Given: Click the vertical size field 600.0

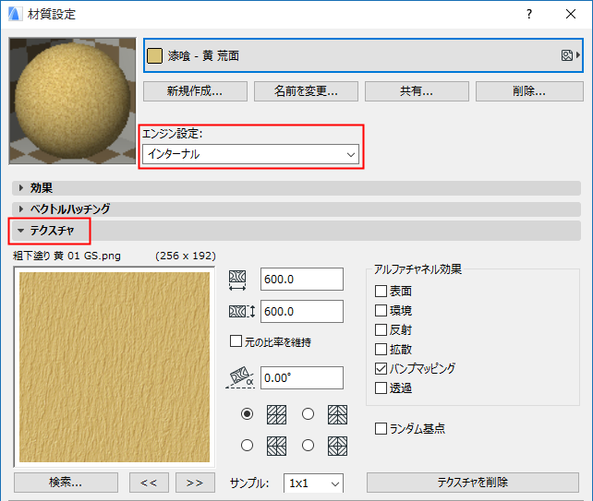Looking at the screenshot, I should (x=302, y=311).
